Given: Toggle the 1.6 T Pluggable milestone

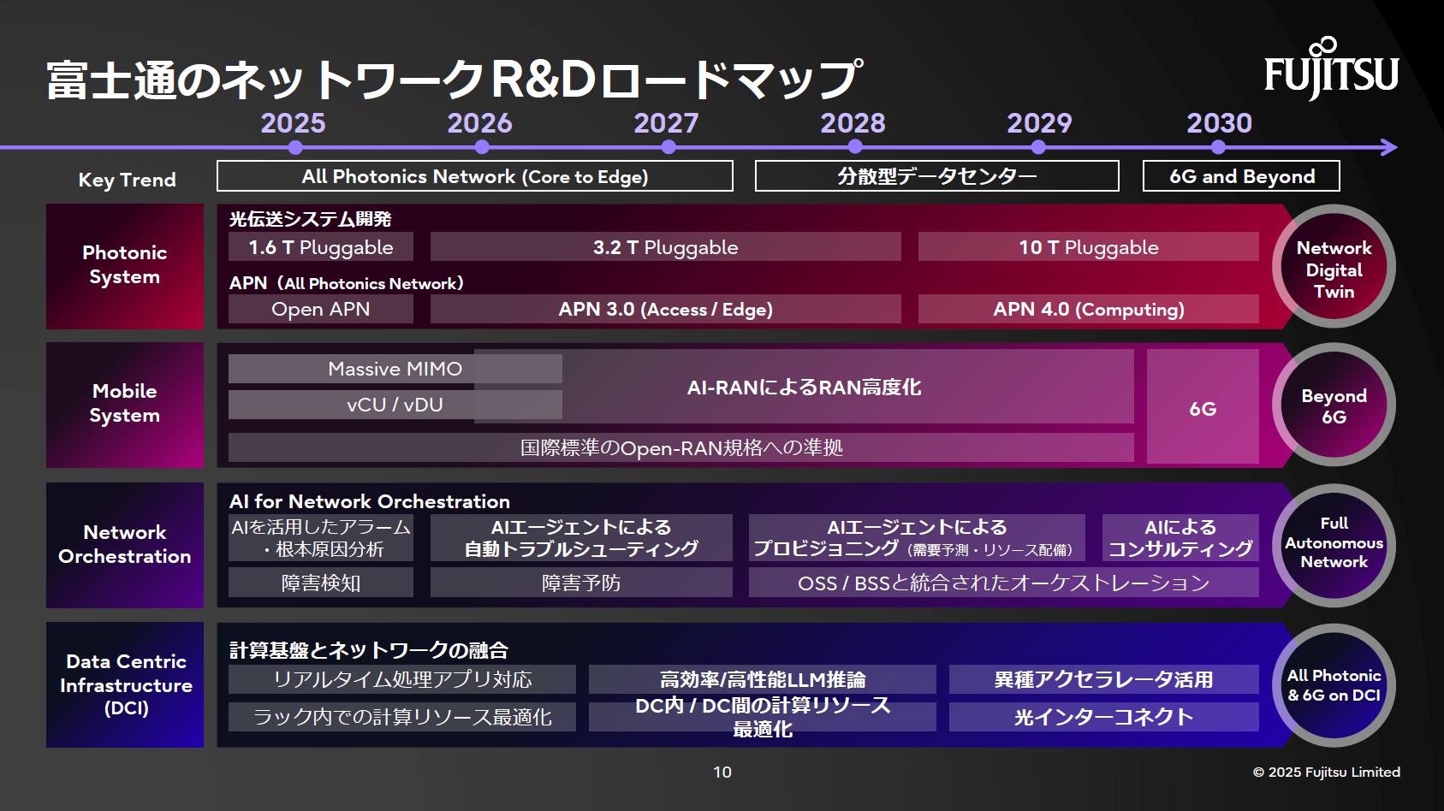Looking at the screenshot, I should click(319, 247).
